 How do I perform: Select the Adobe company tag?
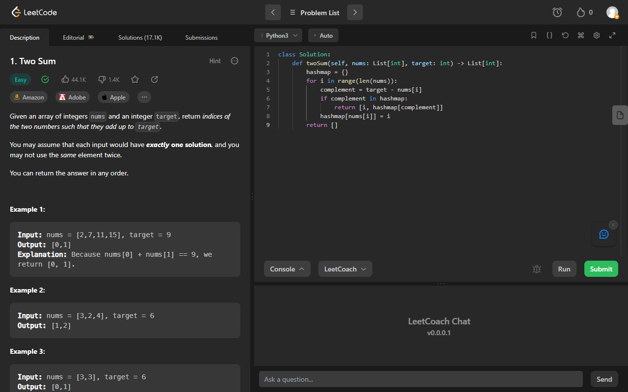tap(73, 97)
